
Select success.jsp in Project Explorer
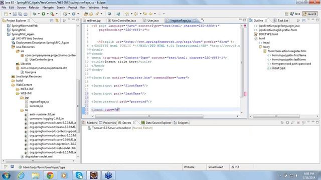coord(36,106)
